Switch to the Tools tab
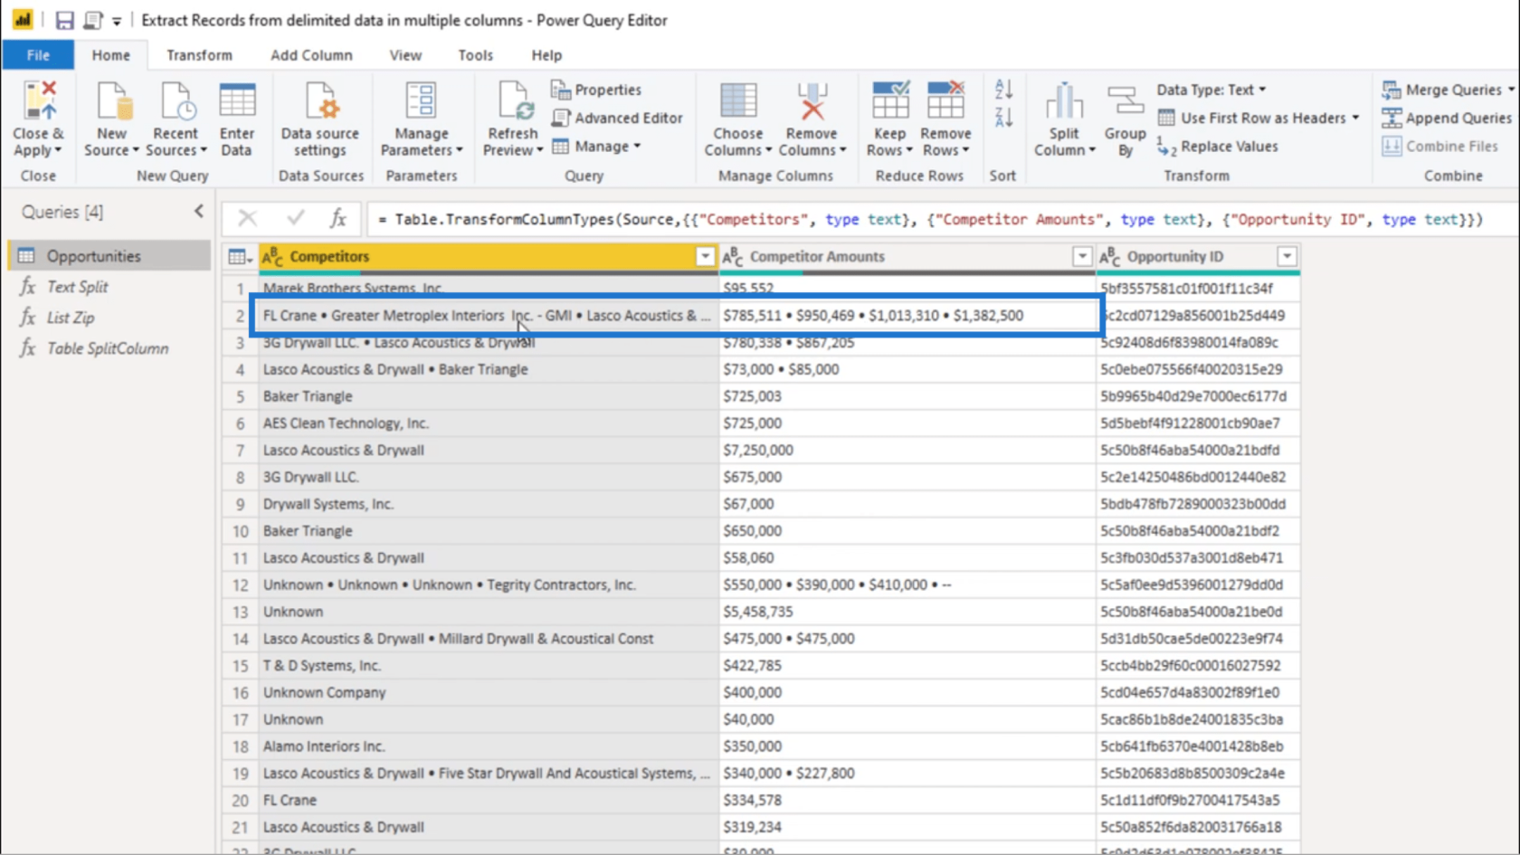Image resolution: width=1520 pixels, height=855 pixels. coord(475,55)
